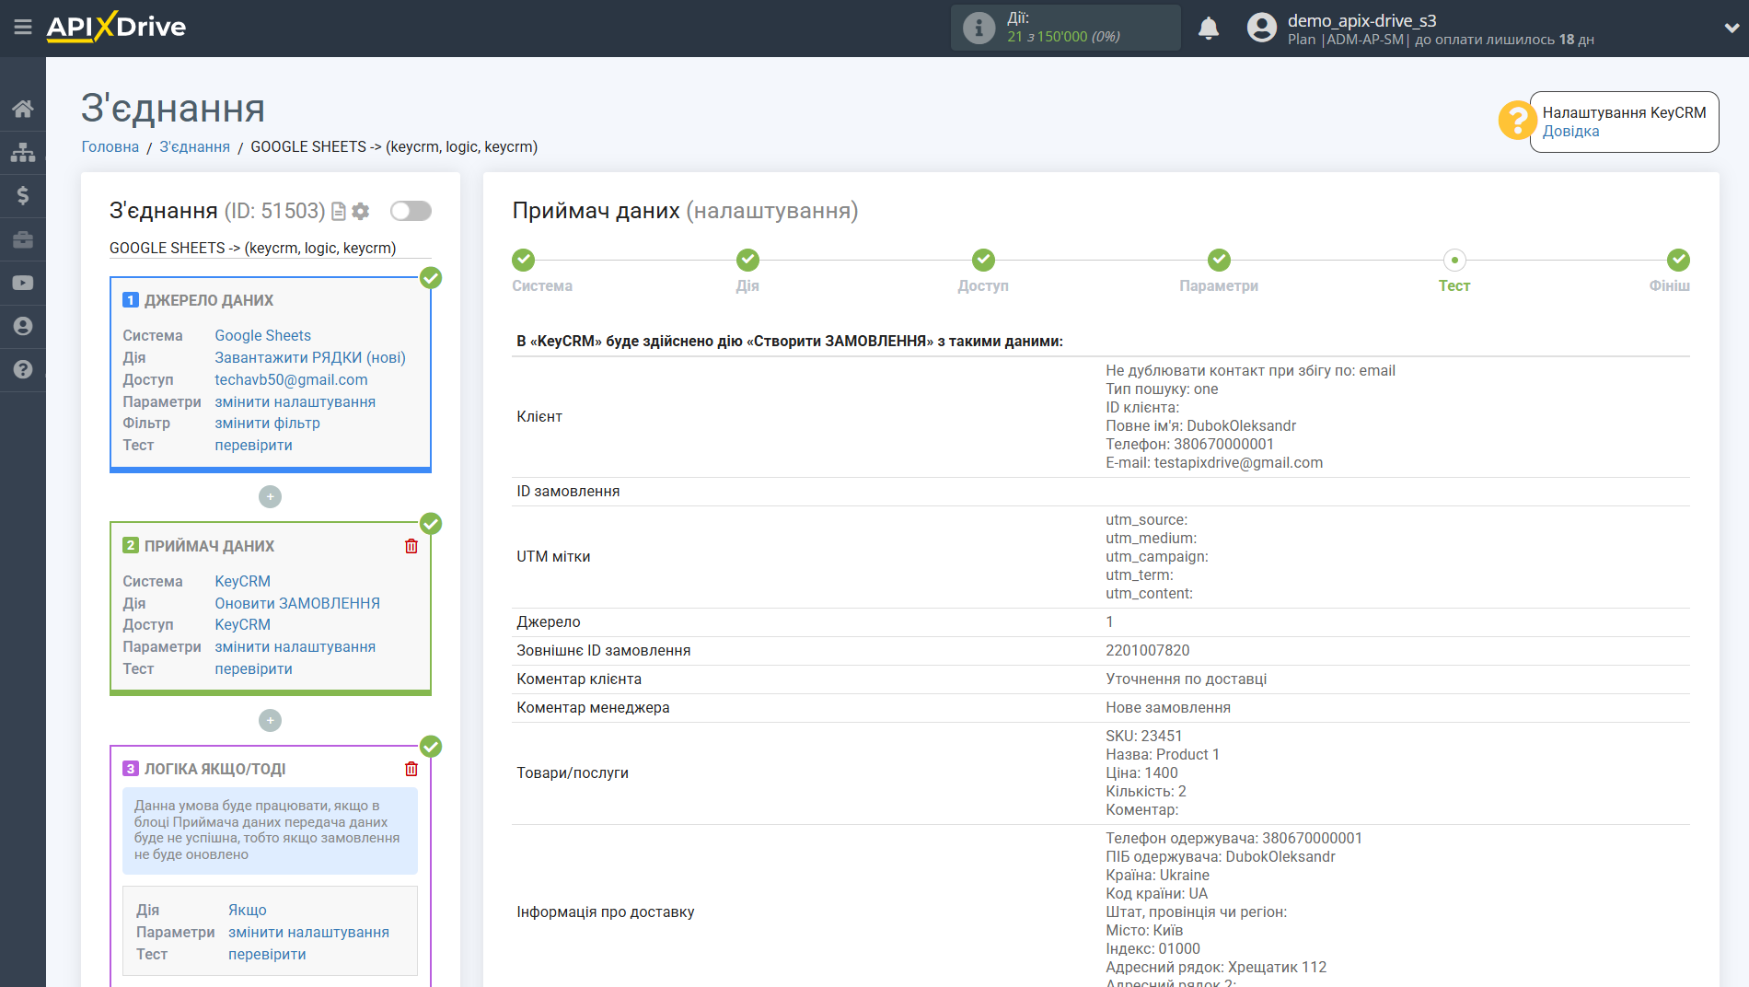Toggle the connection on/off switch
Screen dimensions: 1749x987
pos(411,211)
